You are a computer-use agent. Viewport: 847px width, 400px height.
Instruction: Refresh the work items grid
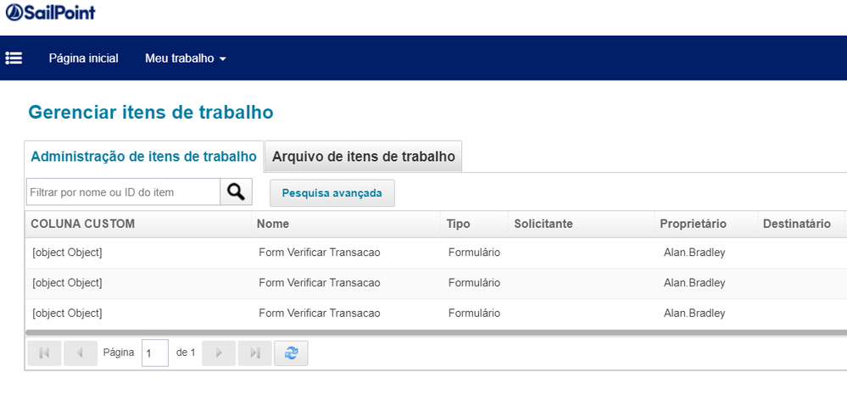point(291,353)
